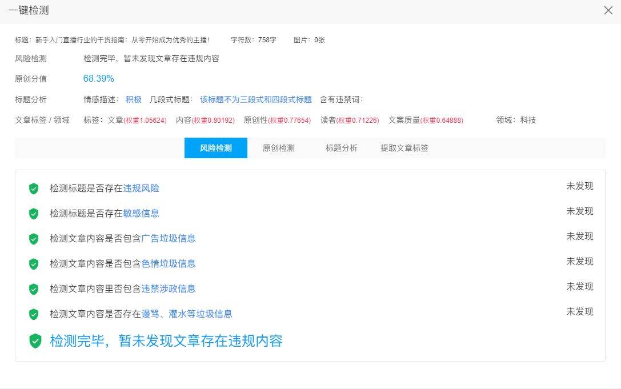
Task: Open the 原创检测 tab
Action: pos(278,148)
